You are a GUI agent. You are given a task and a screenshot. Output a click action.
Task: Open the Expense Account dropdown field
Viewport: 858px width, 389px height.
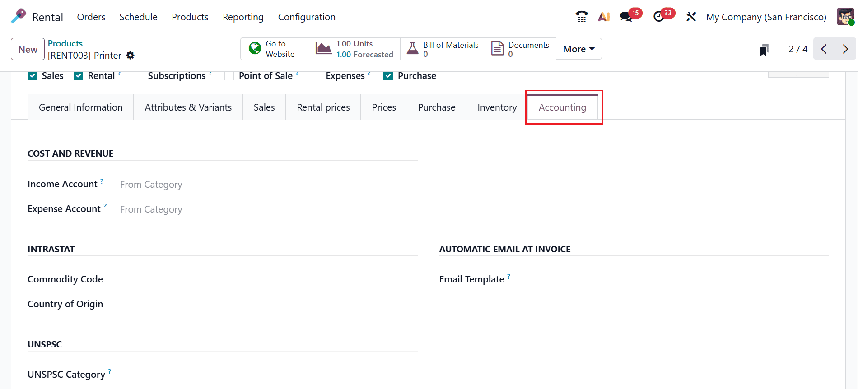pos(269,209)
